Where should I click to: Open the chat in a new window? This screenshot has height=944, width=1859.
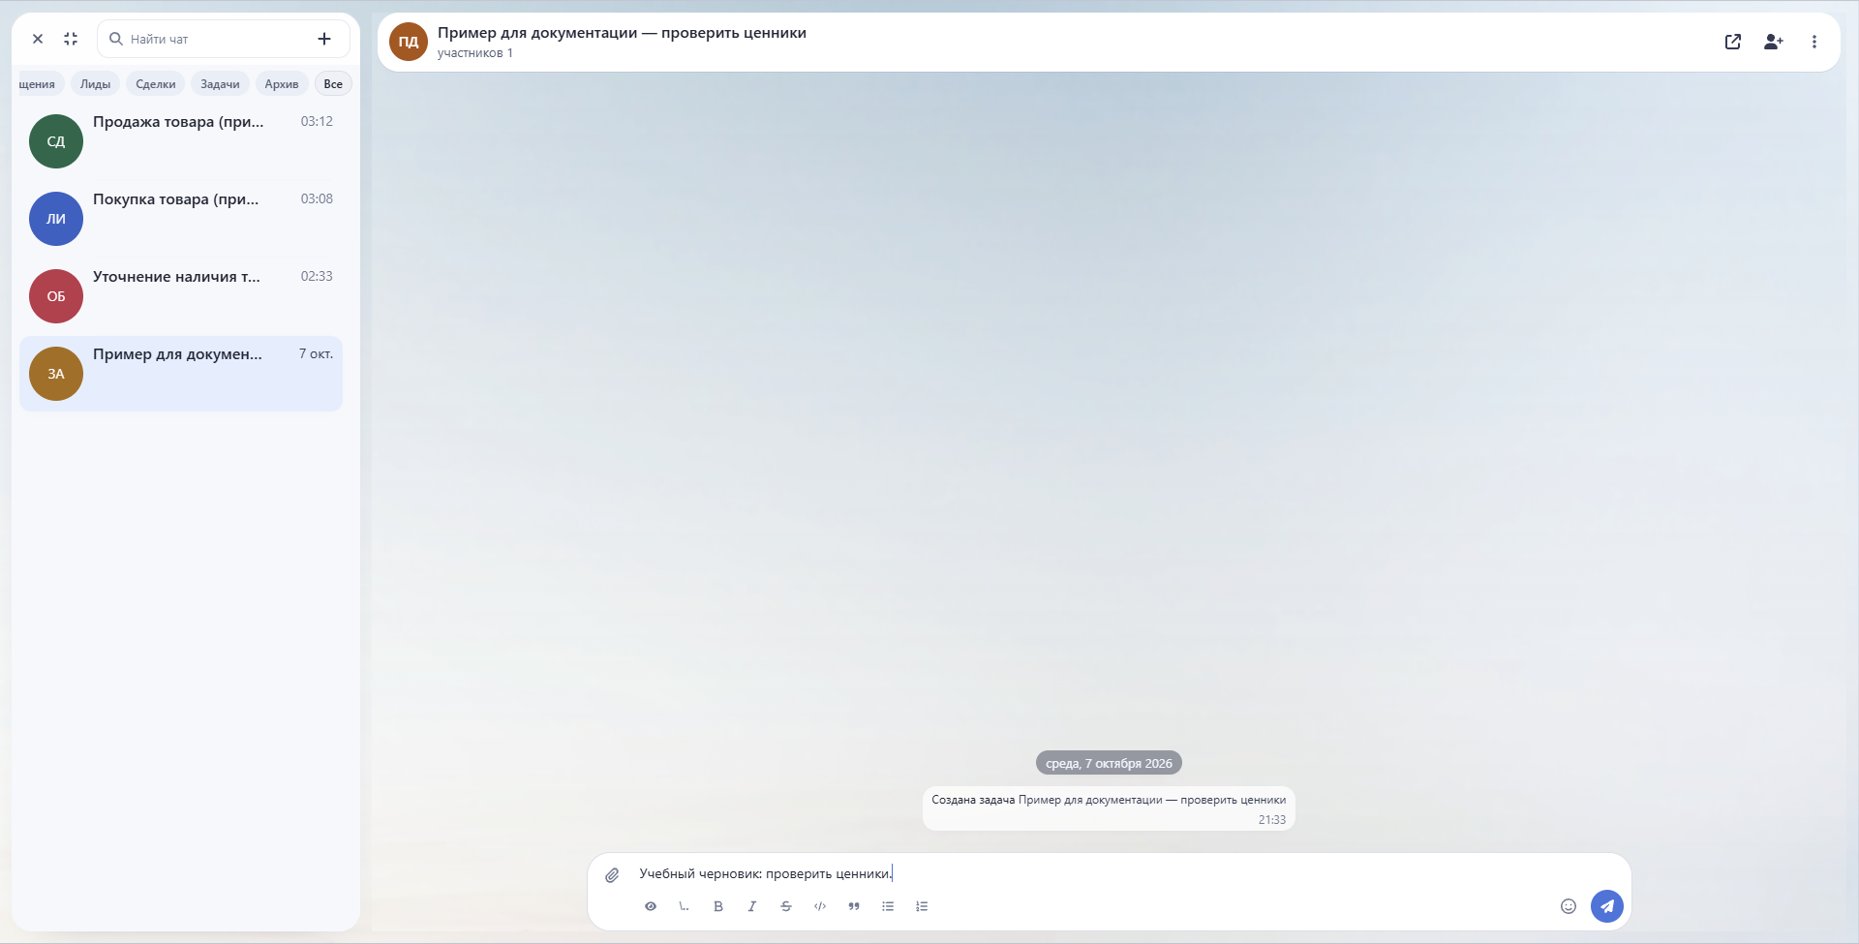tap(1733, 42)
